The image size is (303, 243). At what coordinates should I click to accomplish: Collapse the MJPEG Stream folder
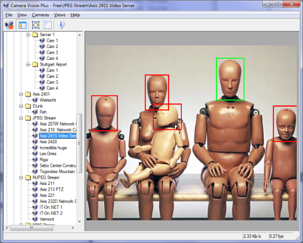tap(21, 177)
